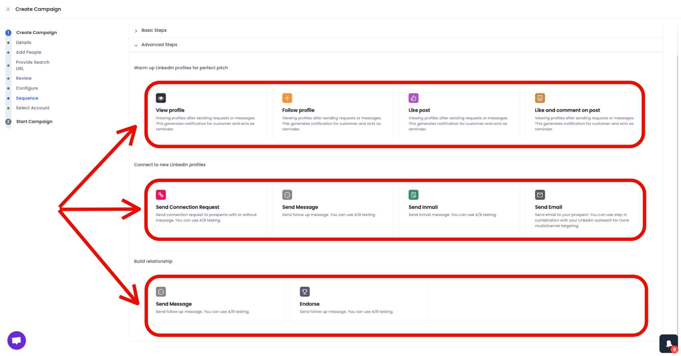Click the Follow profile plus icon
This screenshot has width=681, height=356.
pos(287,98)
